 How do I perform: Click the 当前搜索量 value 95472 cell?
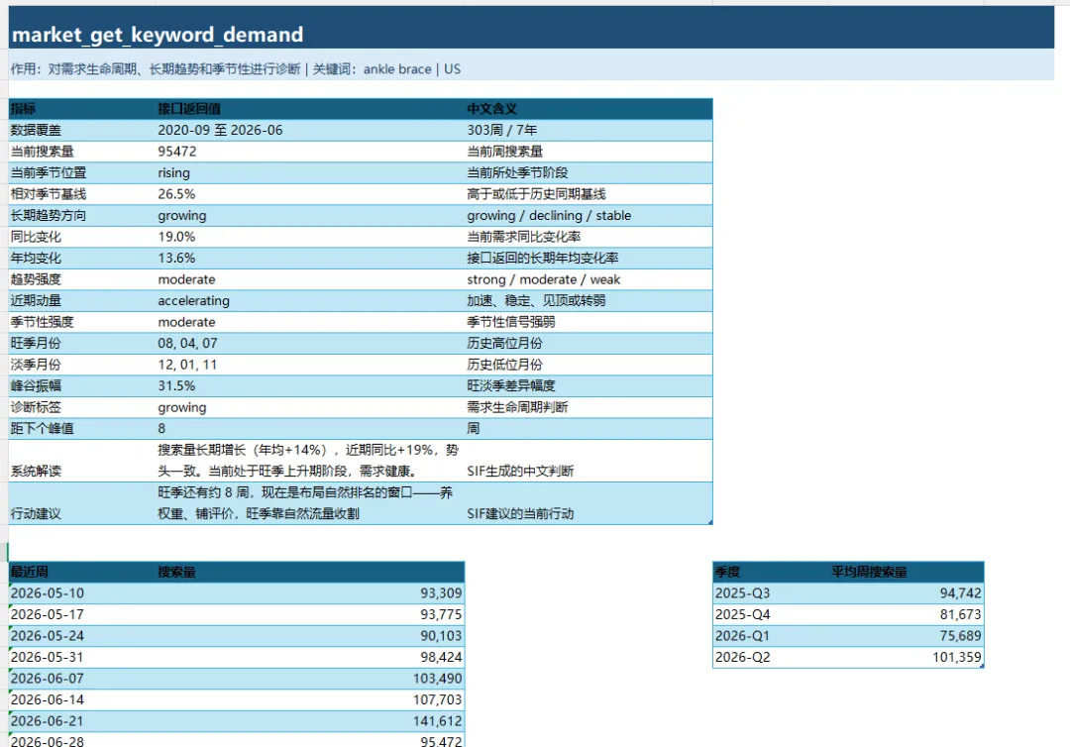[x=310, y=152]
